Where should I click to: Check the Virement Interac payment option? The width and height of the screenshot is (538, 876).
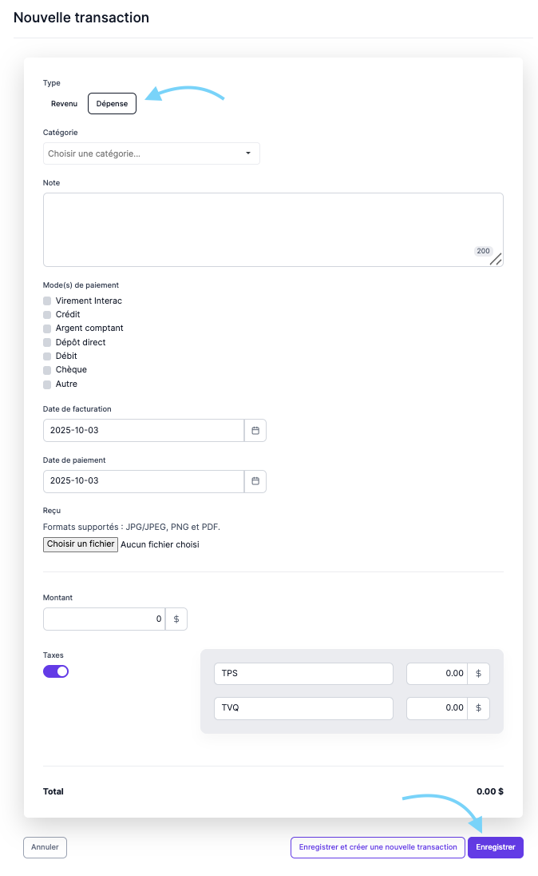click(x=47, y=301)
